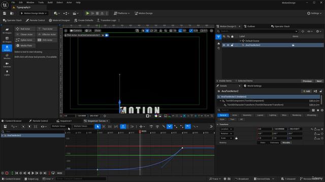Viewport: 325px width, 182px height.
Task: Switch to the Outliner tab
Action: pyautogui.click(x=249, y=26)
